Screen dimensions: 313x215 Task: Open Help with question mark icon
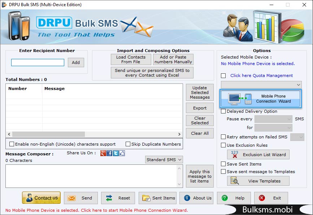tap(234, 198)
